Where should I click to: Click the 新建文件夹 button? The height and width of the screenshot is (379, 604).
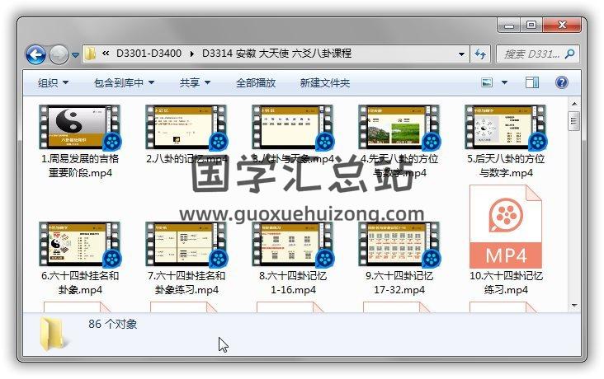tap(324, 83)
